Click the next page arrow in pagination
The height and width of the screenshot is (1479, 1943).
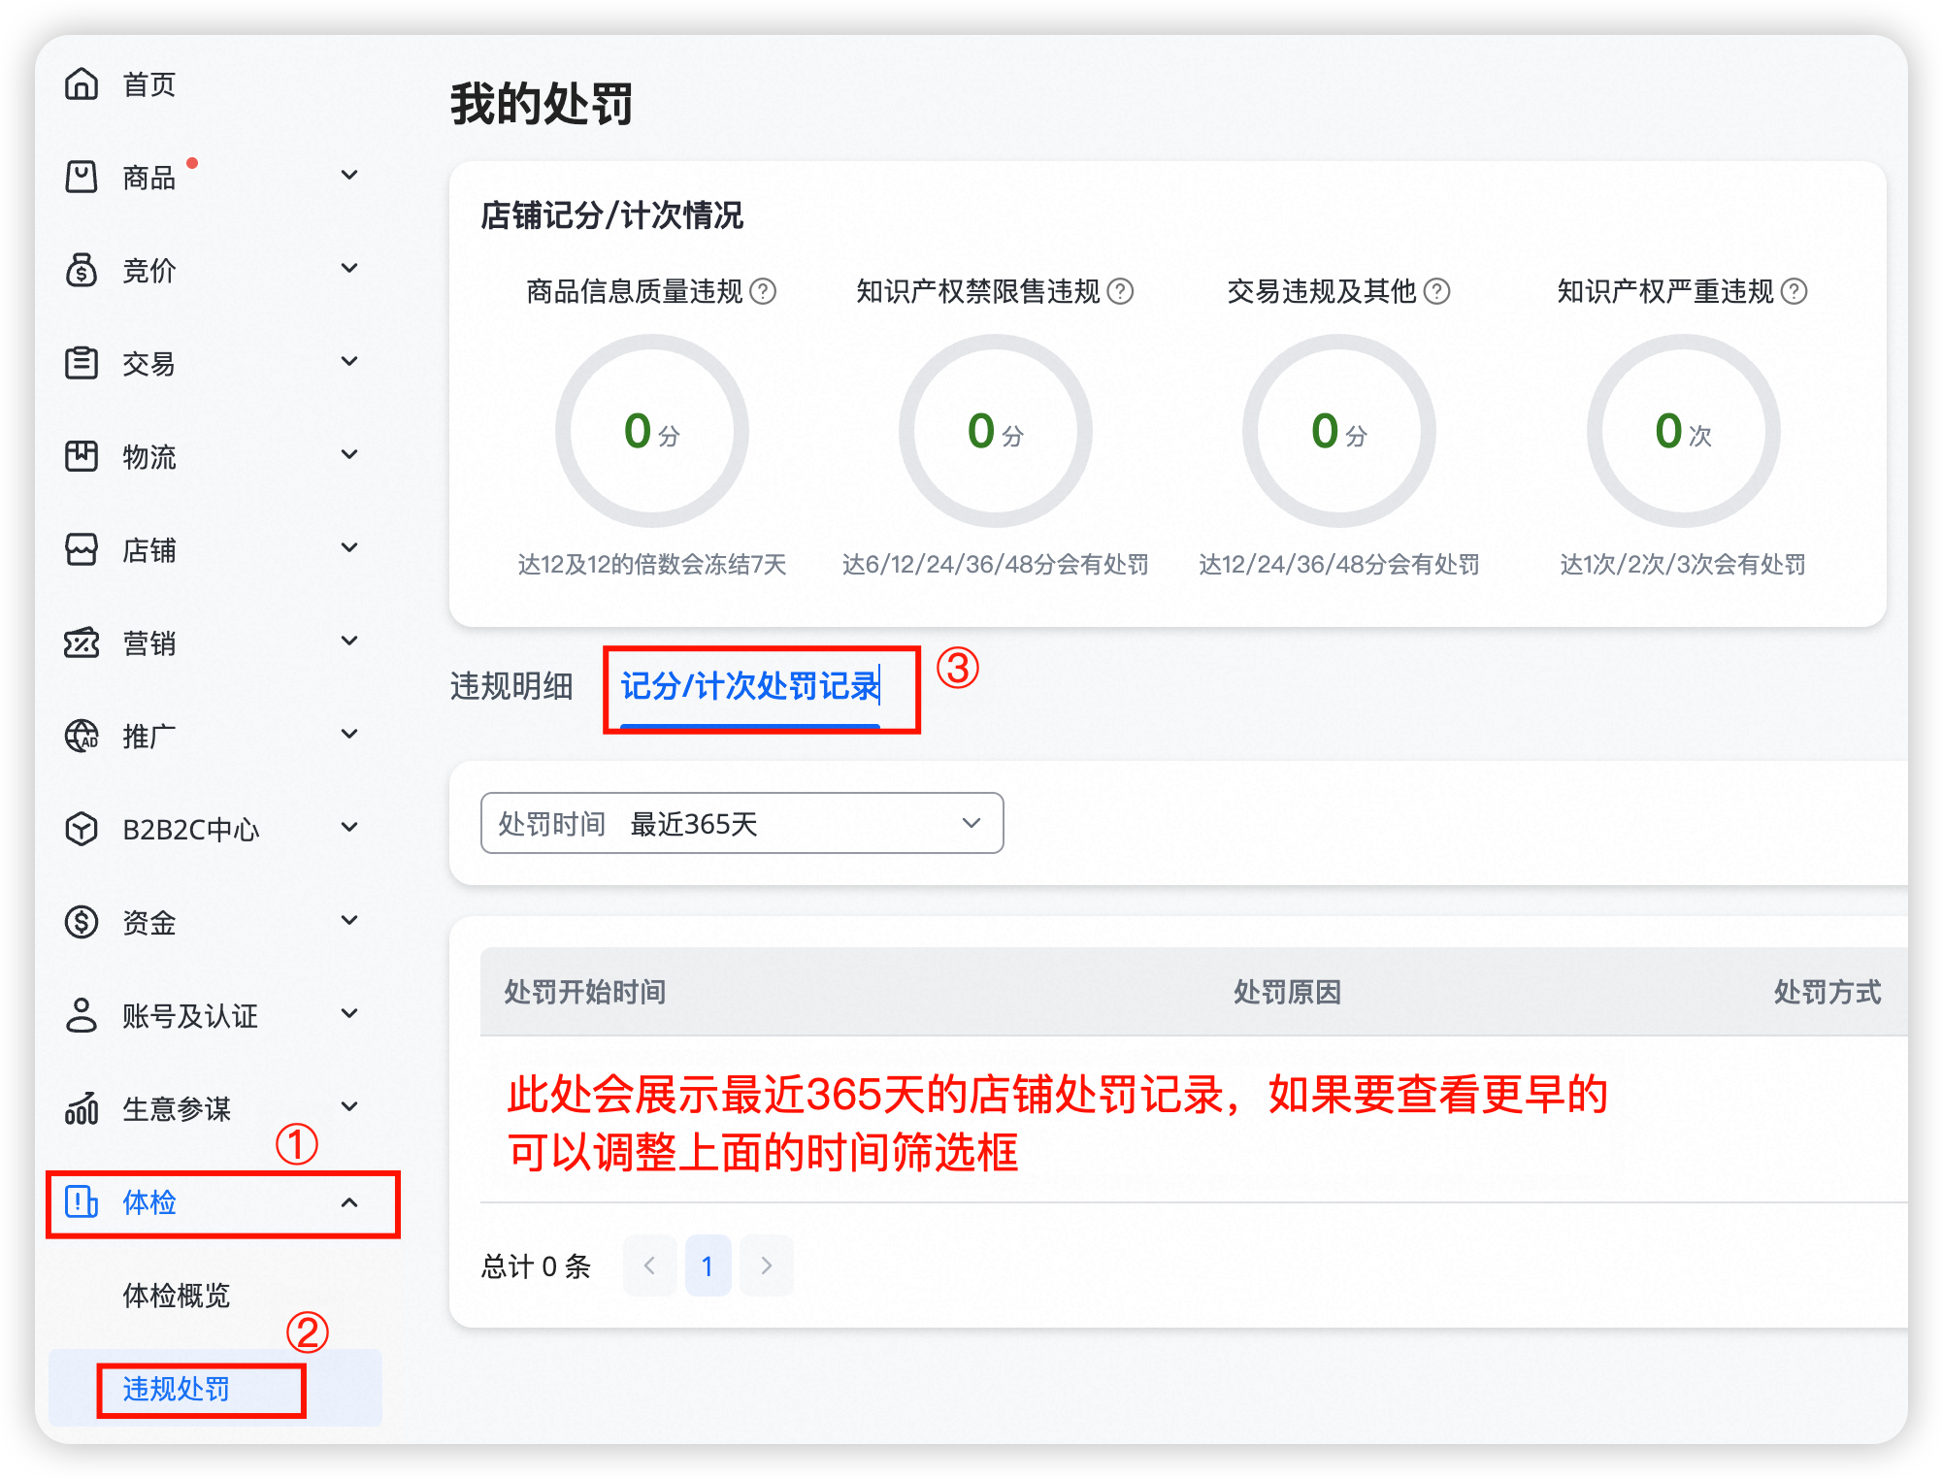click(x=766, y=1265)
